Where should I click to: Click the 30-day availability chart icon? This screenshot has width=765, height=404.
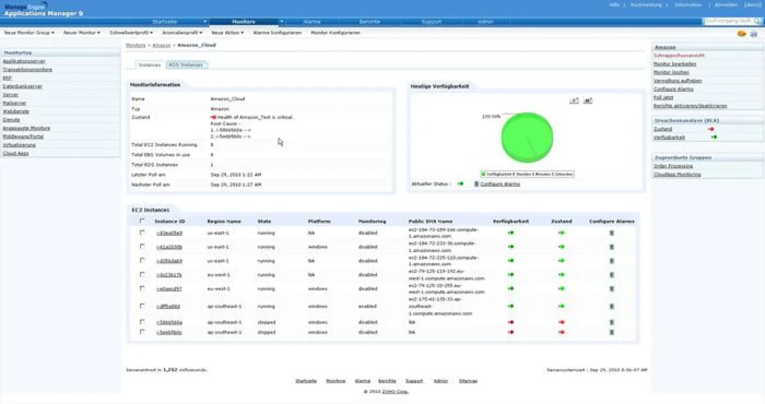click(588, 100)
